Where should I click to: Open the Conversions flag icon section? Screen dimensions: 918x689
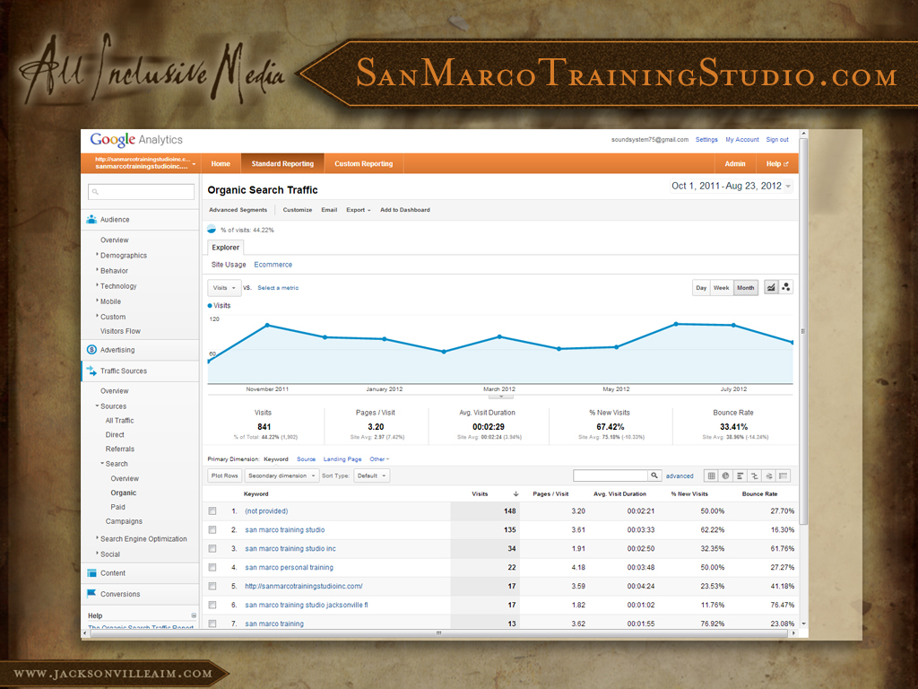click(x=91, y=594)
